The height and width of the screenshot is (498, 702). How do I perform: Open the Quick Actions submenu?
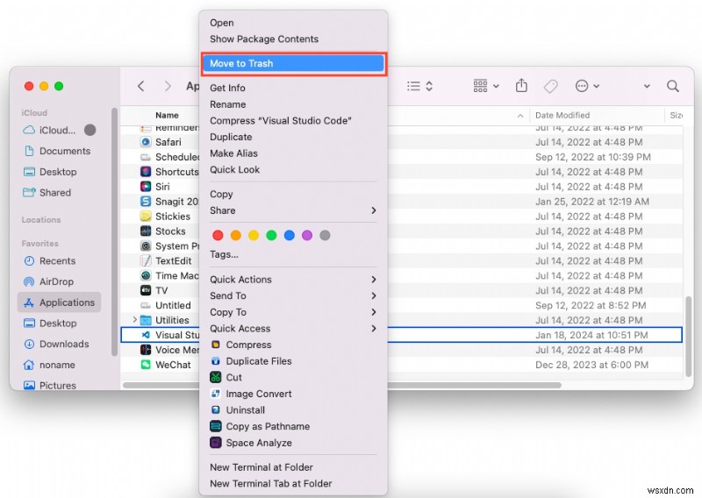click(x=293, y=280)
